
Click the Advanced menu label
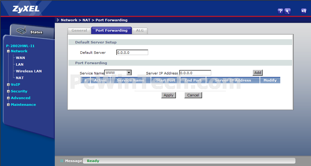(x=21, y=98)
